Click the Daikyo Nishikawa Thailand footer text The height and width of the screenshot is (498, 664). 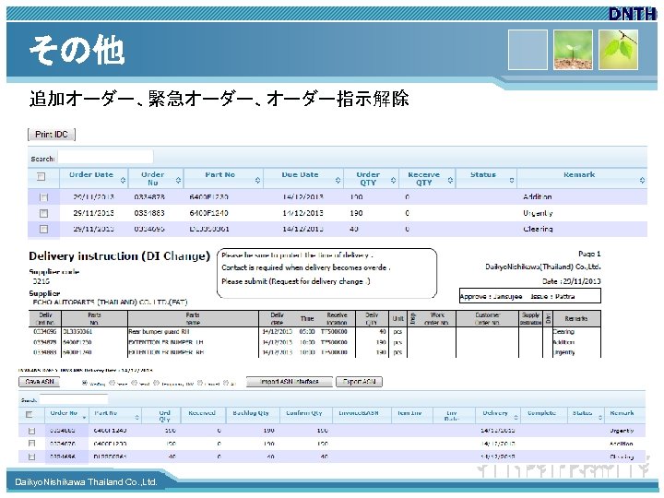[86, 482]
